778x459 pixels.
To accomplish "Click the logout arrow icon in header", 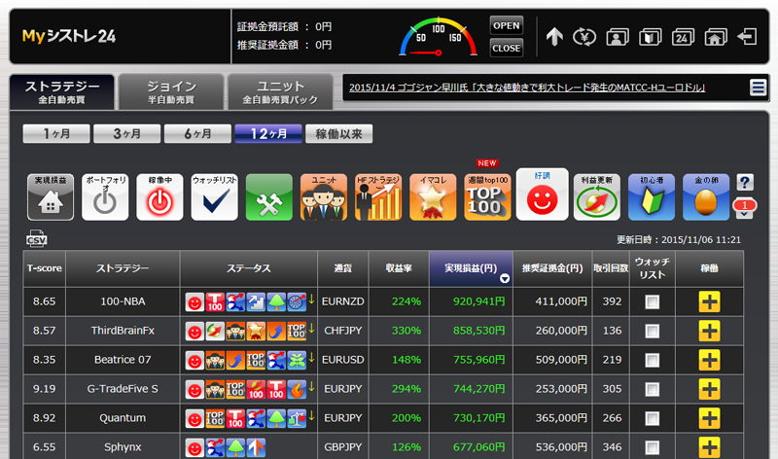I will 747,37.
